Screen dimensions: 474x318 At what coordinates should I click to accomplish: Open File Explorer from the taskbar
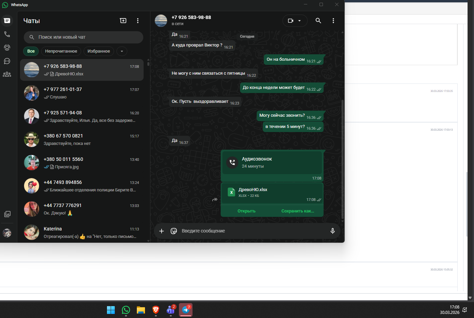coord(141,310)
